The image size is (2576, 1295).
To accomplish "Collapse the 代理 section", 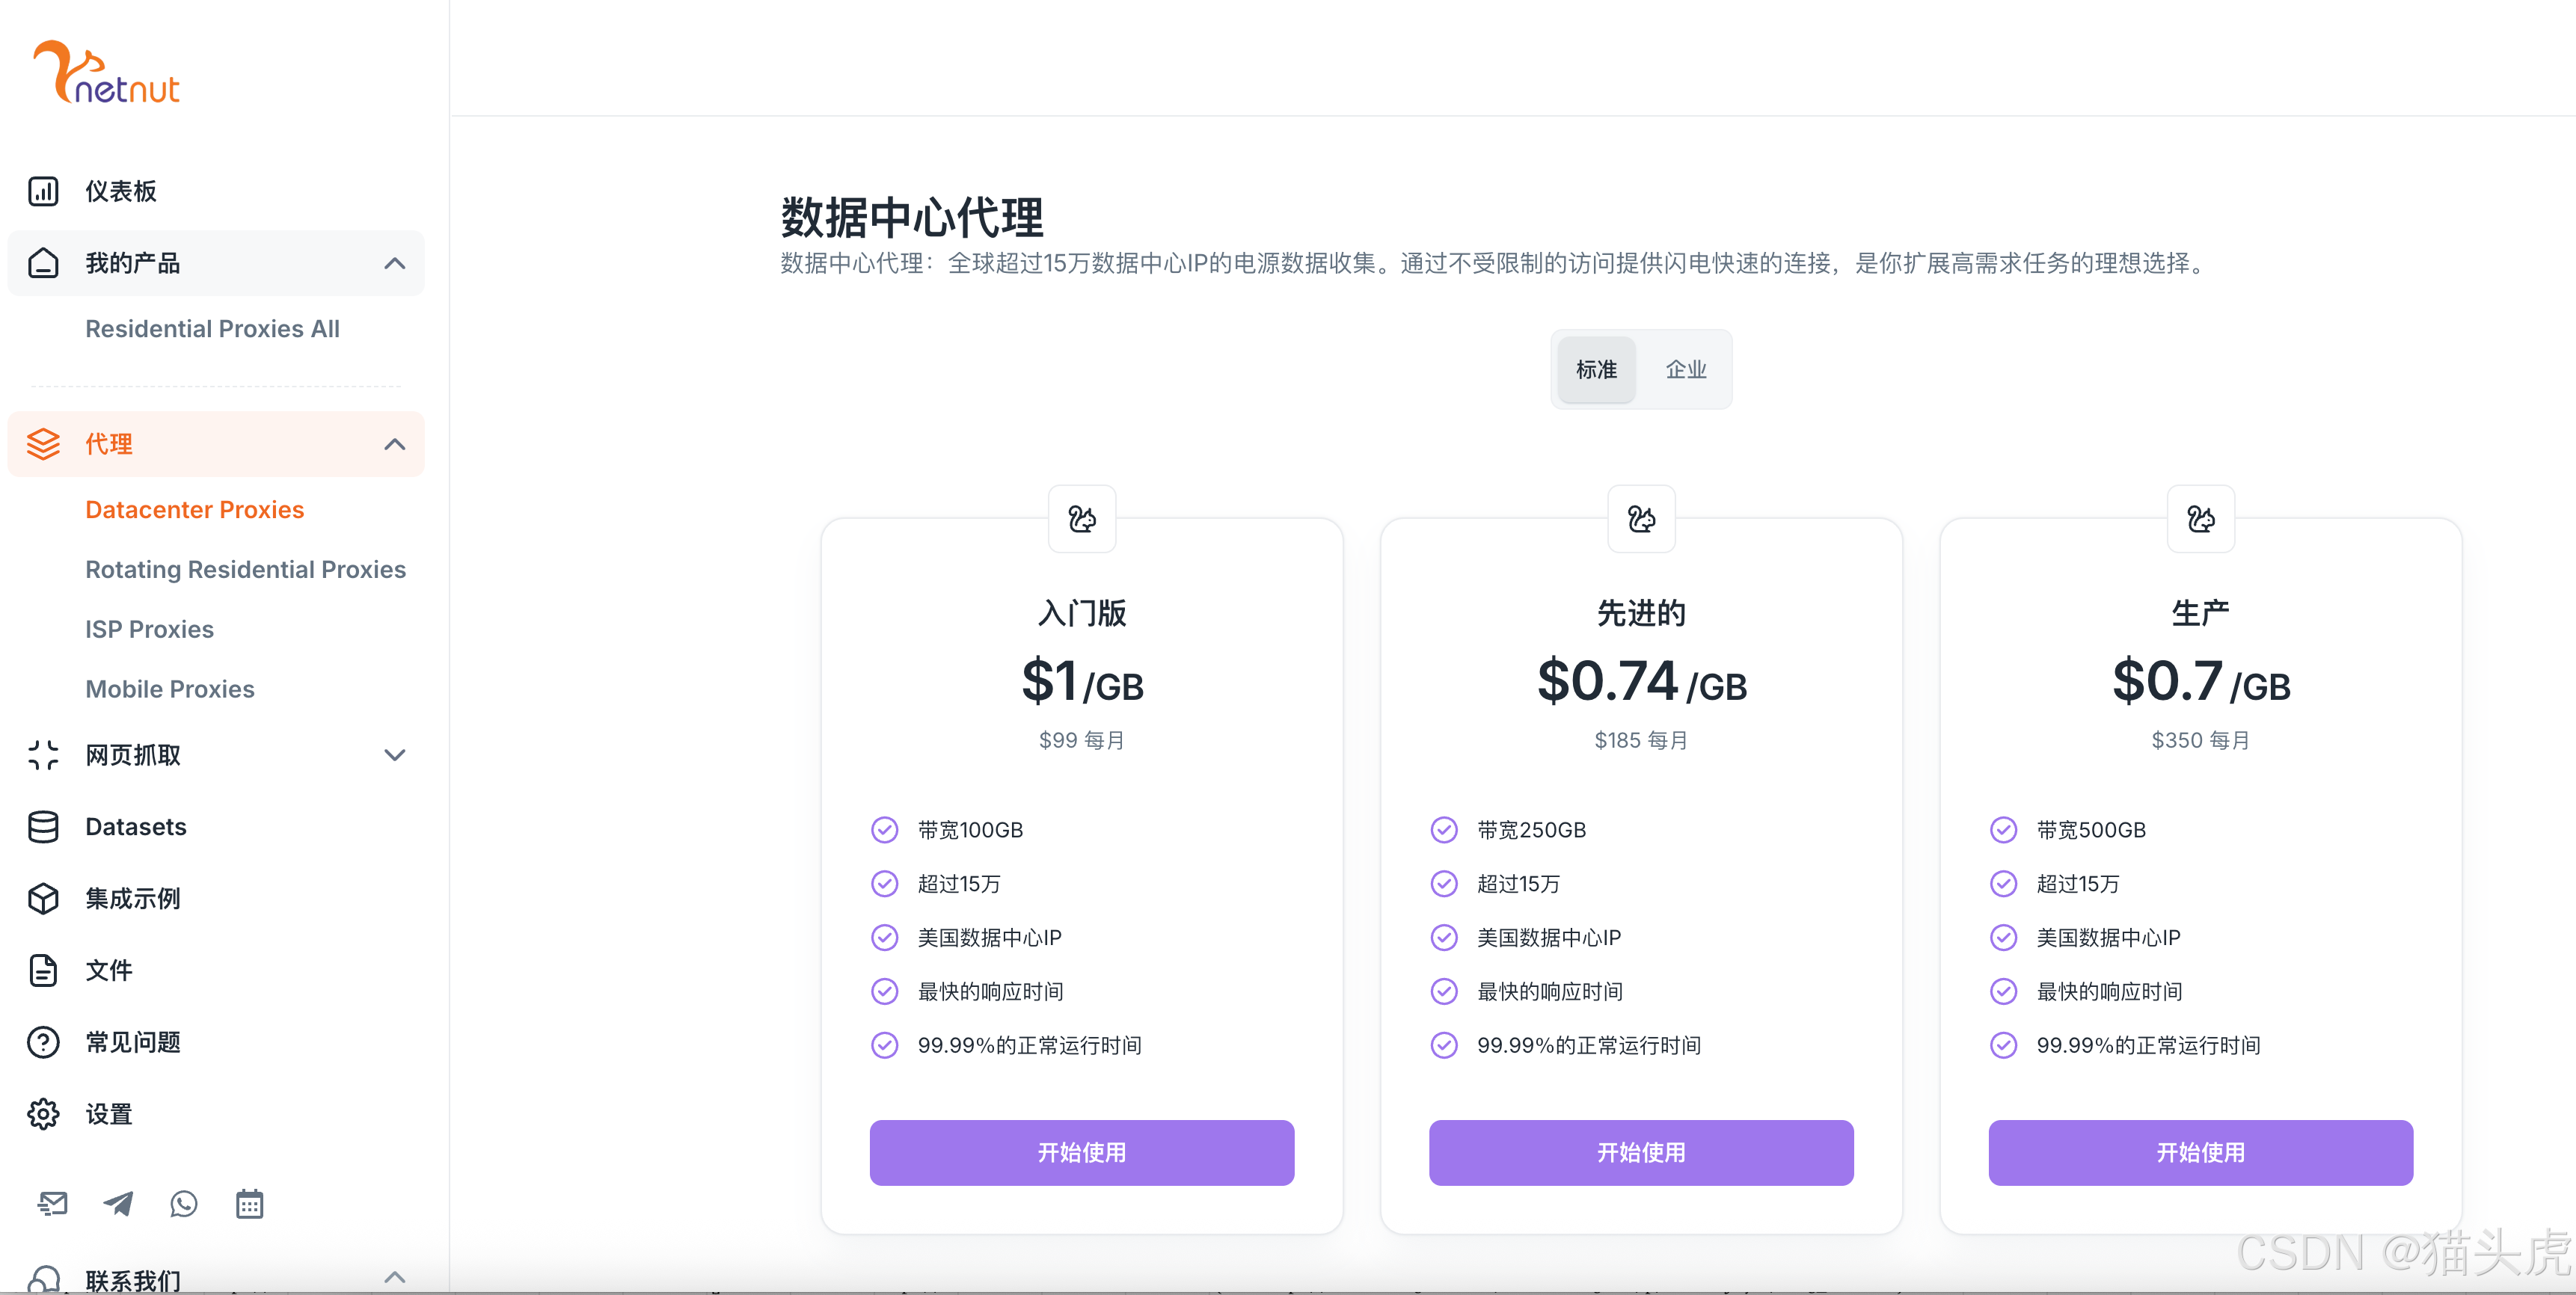I will click(393, 444).
